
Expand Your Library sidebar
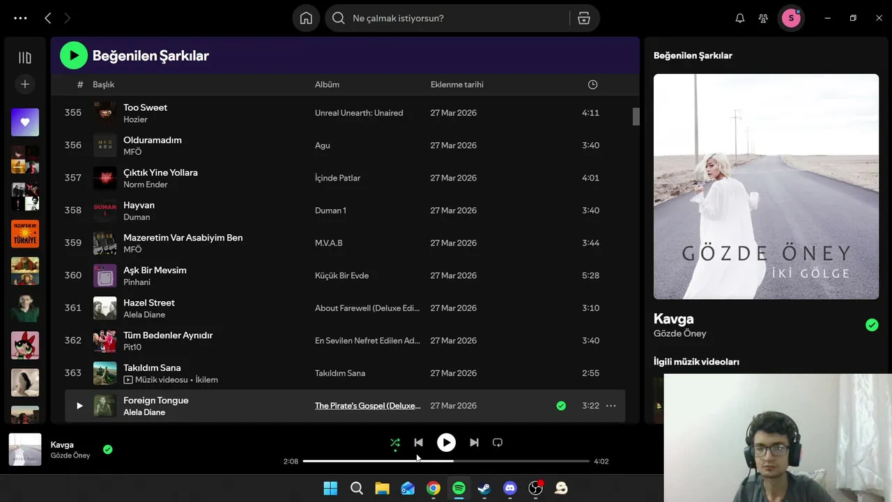pyautogui.click(x=25, y=58)
